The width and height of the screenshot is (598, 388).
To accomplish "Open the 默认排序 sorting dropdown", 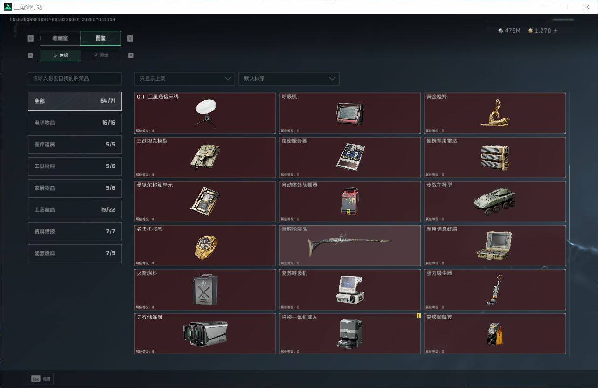I will pos(288,79).
